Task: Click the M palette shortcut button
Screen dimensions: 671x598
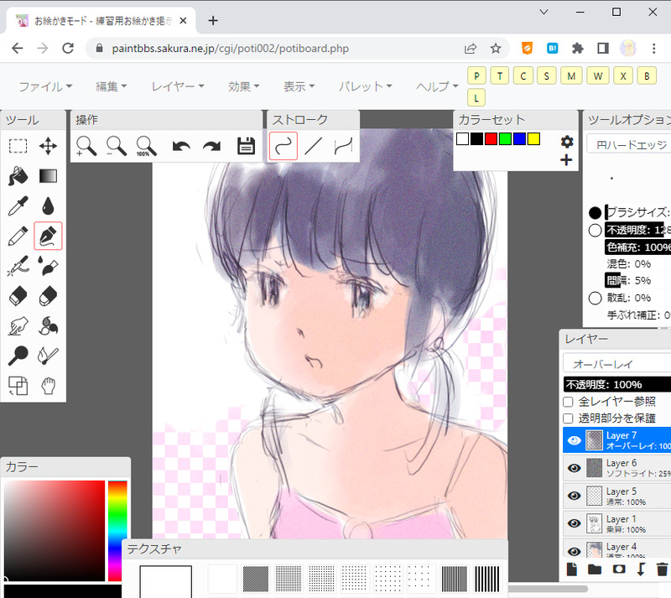Action: click(571, 76)
